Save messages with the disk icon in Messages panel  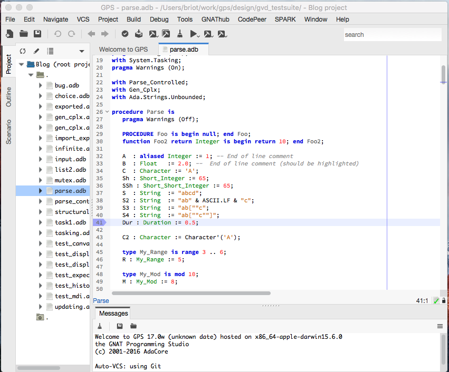[119, 326]
